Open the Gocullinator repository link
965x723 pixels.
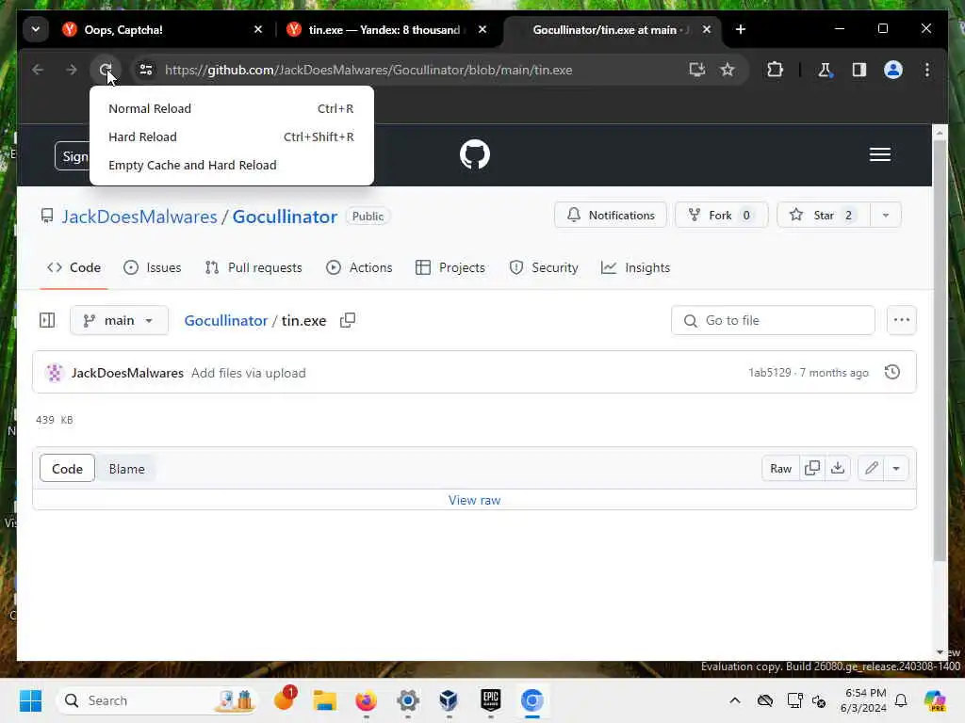pos(285,217)
